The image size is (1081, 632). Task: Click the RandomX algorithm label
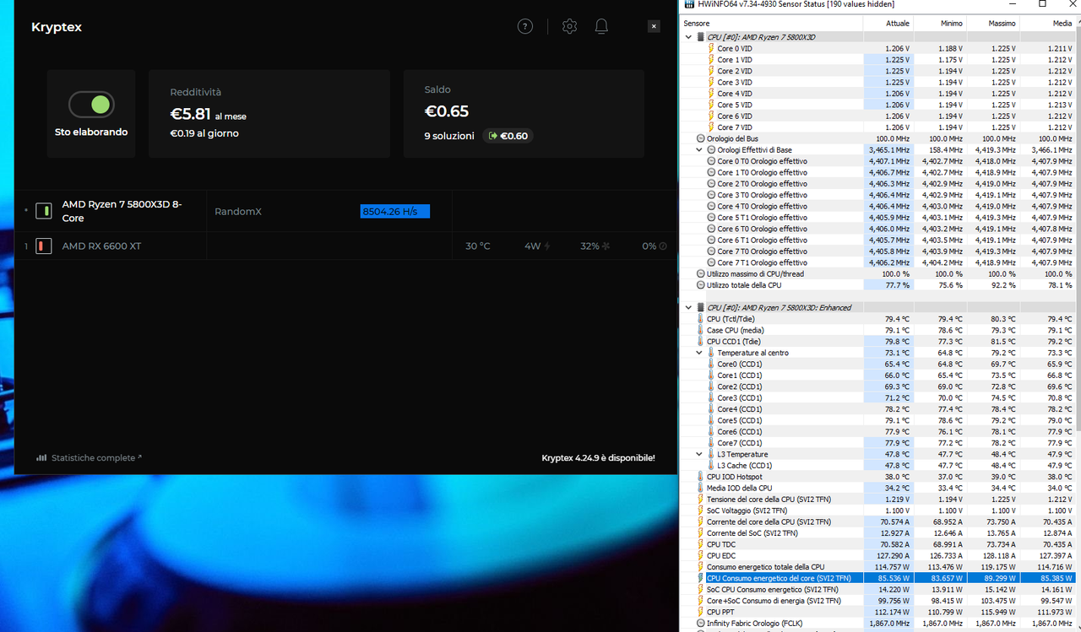[x=238, y=211]
